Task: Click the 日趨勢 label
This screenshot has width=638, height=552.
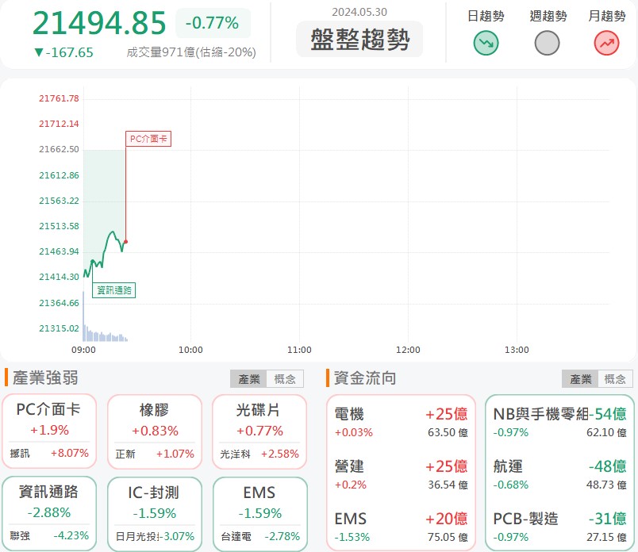Action: pos(486,17)
